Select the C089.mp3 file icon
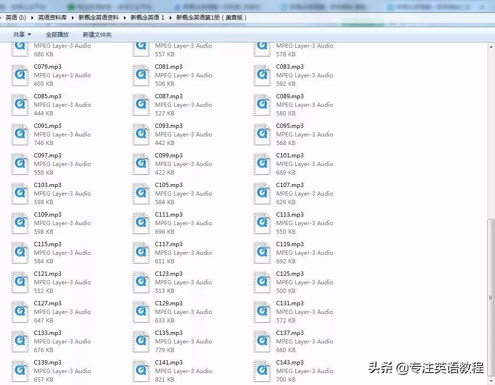This screenshot has width=495, height=385. [262, 105]
